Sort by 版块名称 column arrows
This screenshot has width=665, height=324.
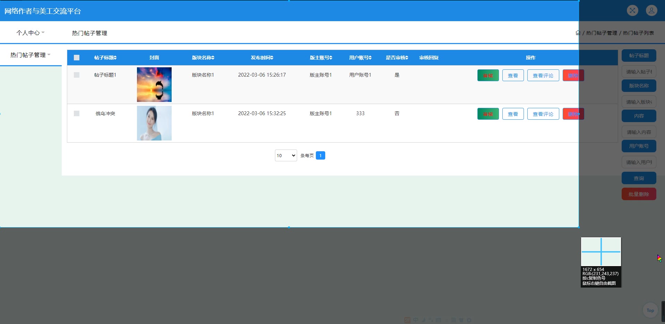pyautogui.click(x=213, y=58)
